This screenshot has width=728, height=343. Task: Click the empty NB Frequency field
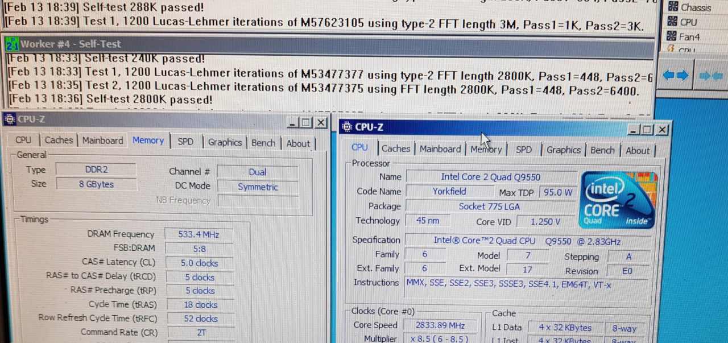click(x=258, y=201)
